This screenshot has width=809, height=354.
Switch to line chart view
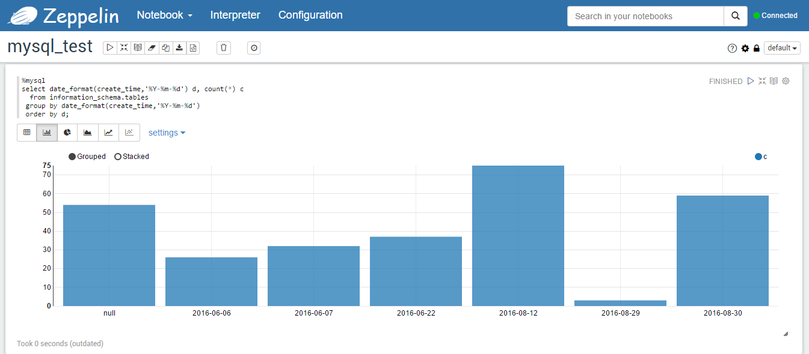coord(108,133)
